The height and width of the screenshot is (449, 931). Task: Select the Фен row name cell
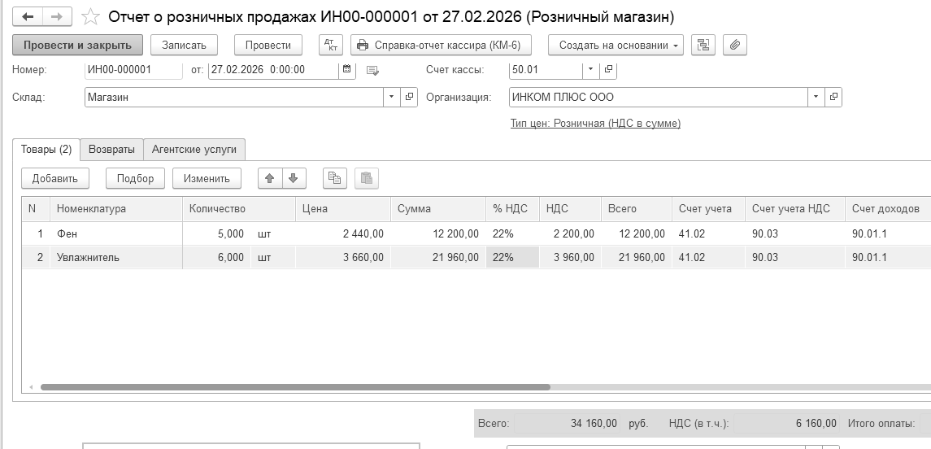(116, 234)
